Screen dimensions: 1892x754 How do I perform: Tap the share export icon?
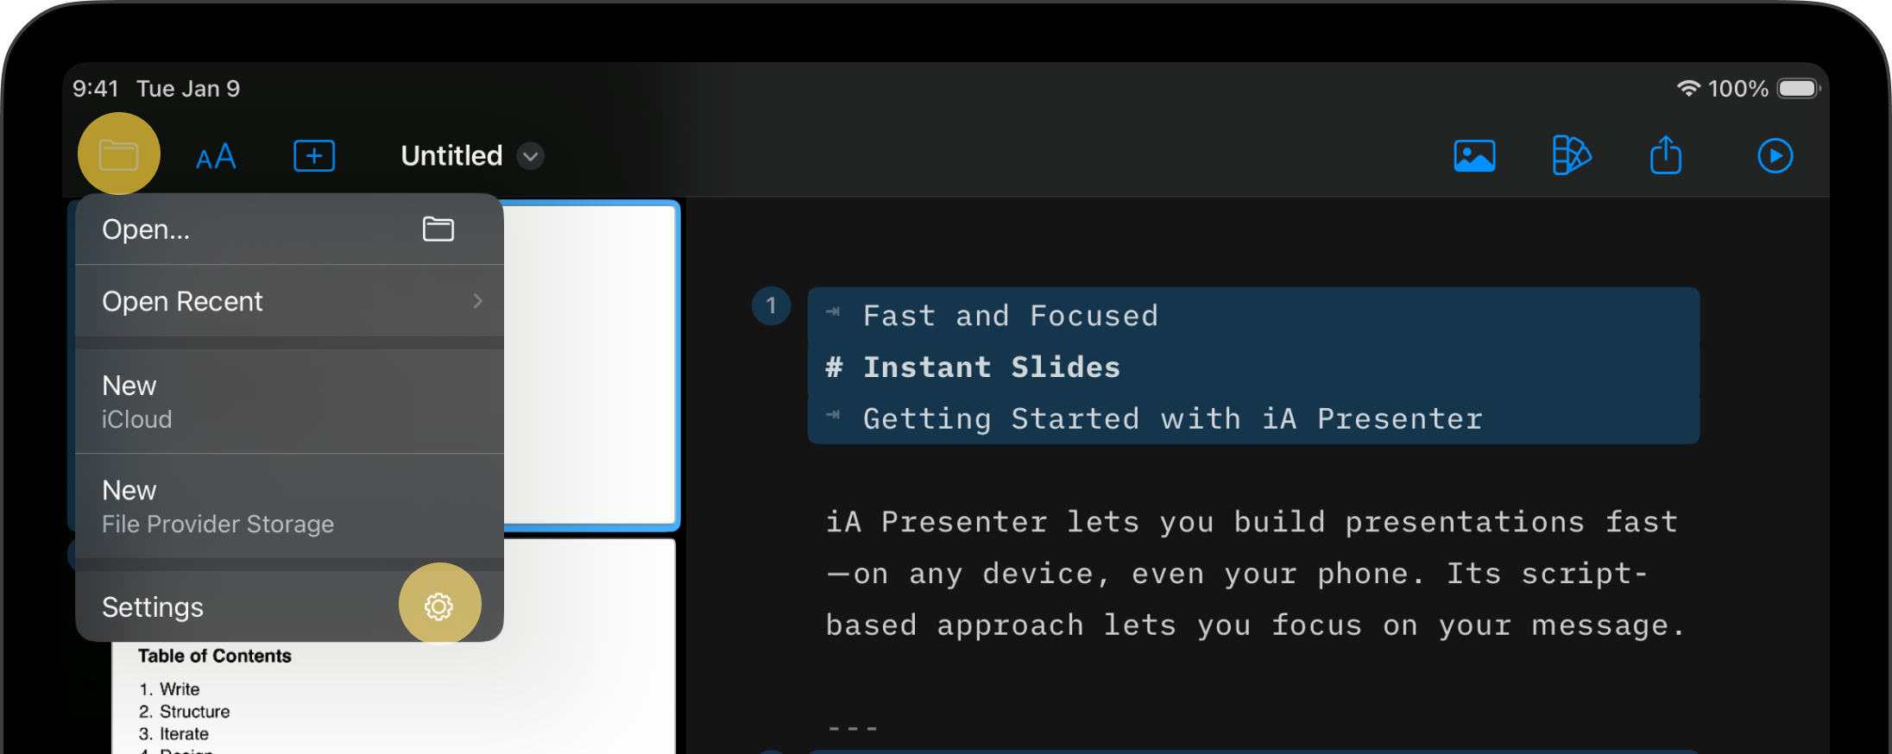[1666, 155]
